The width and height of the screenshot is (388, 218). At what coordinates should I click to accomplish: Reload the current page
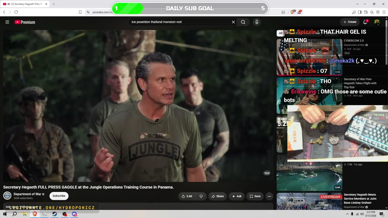coord(16,12)
